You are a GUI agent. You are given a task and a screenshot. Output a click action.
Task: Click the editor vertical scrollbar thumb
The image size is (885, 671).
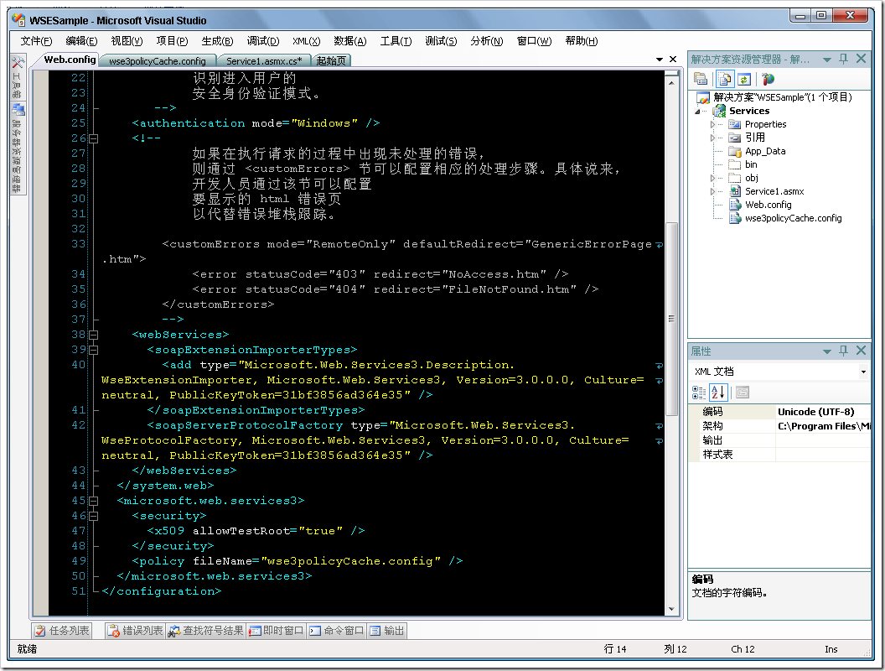pos(671,319)
